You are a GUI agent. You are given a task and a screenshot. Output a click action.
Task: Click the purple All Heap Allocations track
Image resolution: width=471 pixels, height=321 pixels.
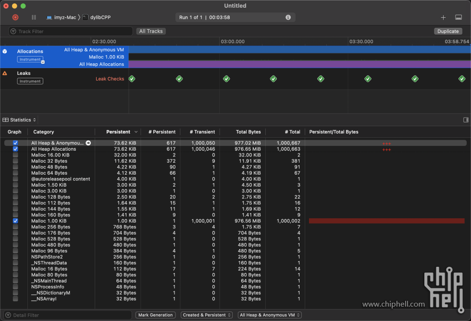(299, 64)
